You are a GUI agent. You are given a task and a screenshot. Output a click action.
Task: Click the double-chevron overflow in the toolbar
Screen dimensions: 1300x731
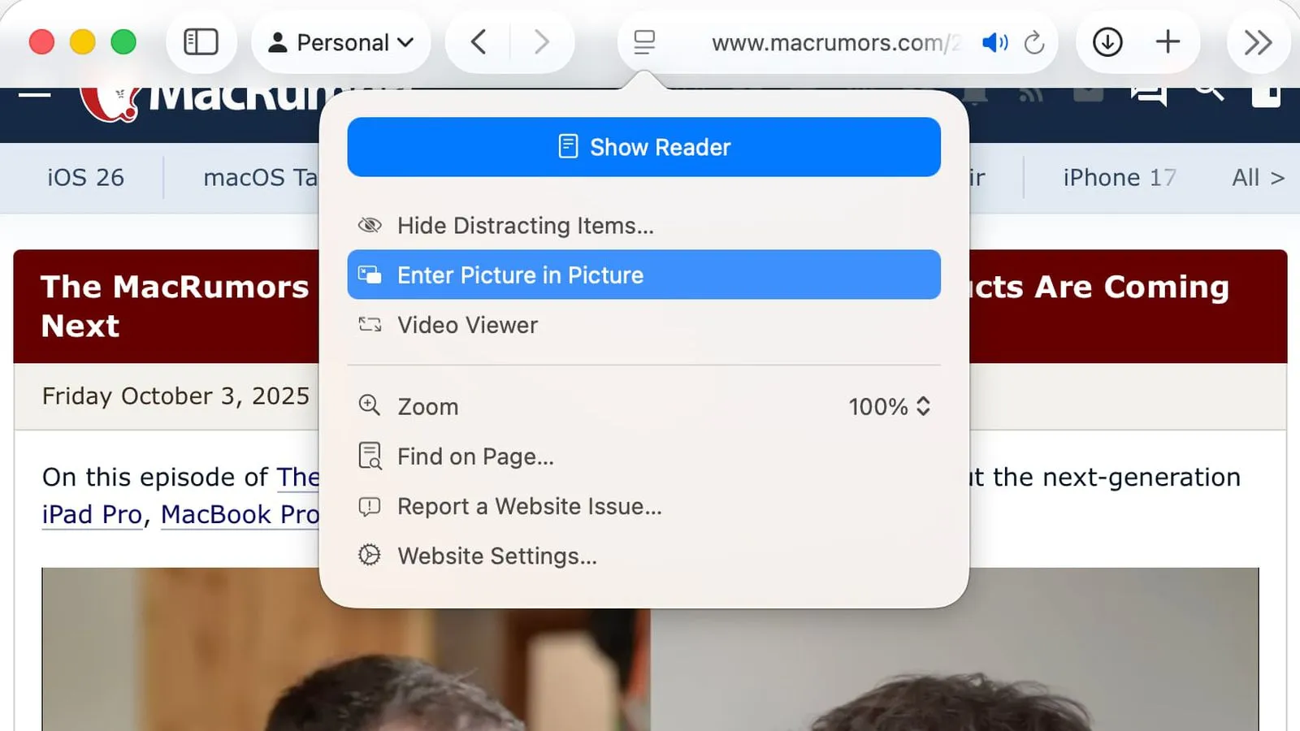(1259, 41)
